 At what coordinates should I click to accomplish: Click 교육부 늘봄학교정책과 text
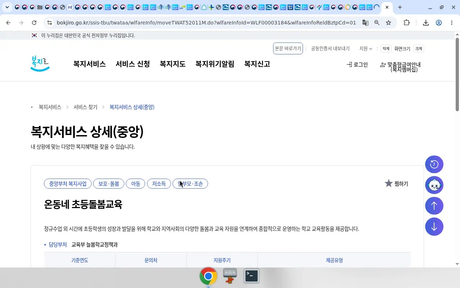(x=95, y=245)
